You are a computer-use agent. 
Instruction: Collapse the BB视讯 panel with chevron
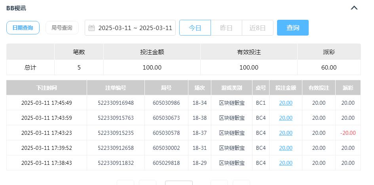coord(354,8)
